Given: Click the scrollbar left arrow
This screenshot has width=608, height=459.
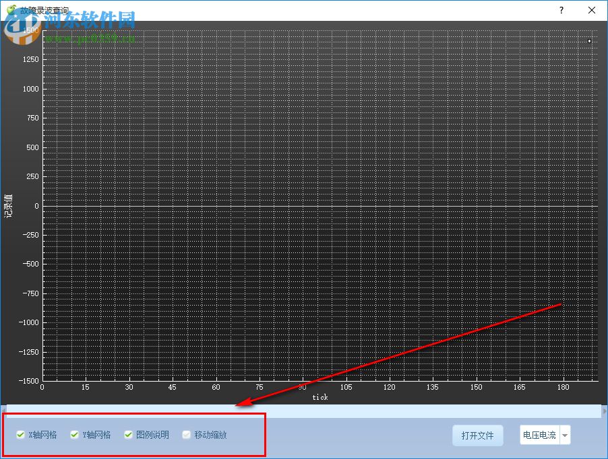Looking at the screenshot, I should coord(3,411).
